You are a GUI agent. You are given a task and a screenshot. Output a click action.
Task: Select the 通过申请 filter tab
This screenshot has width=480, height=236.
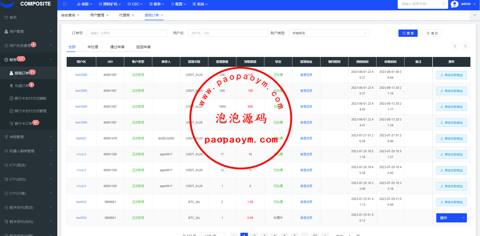(x=117, y=47)
